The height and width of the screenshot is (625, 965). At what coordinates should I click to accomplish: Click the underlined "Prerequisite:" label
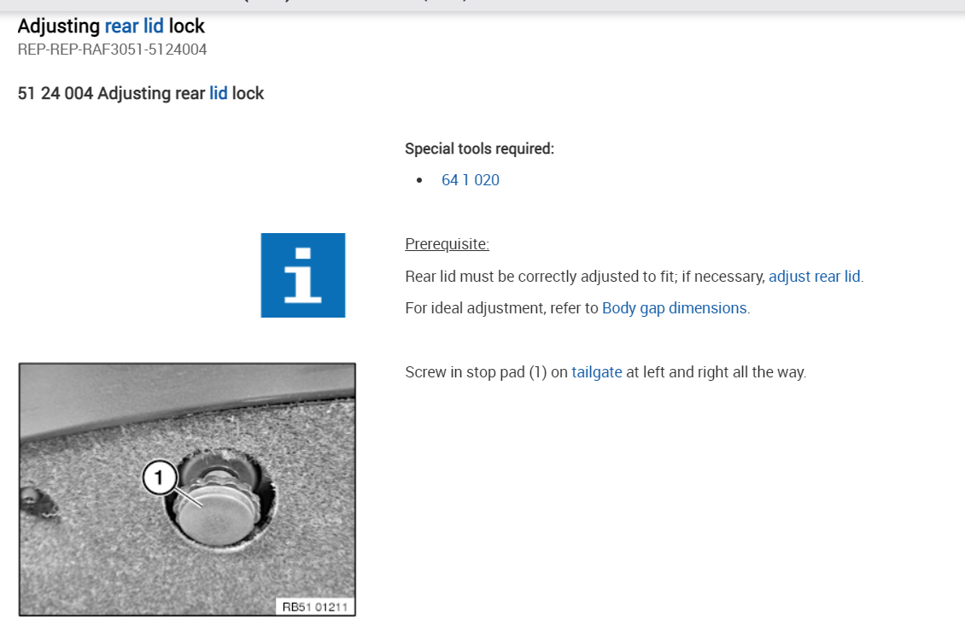[447, 245]
